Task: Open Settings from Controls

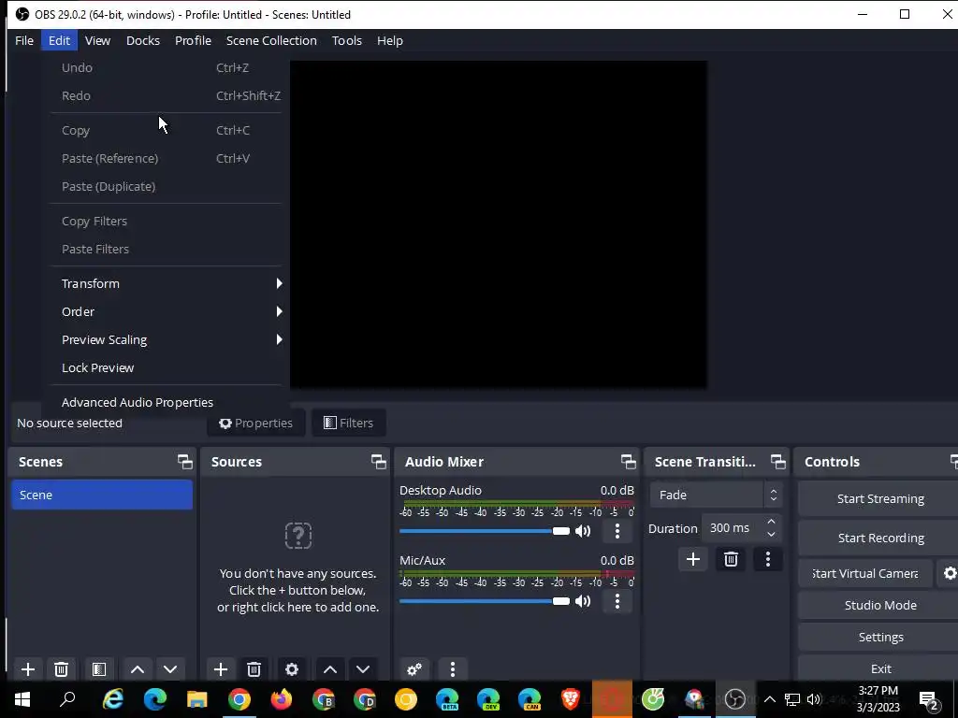Action: pyautogui.click(x=880, y=637)
